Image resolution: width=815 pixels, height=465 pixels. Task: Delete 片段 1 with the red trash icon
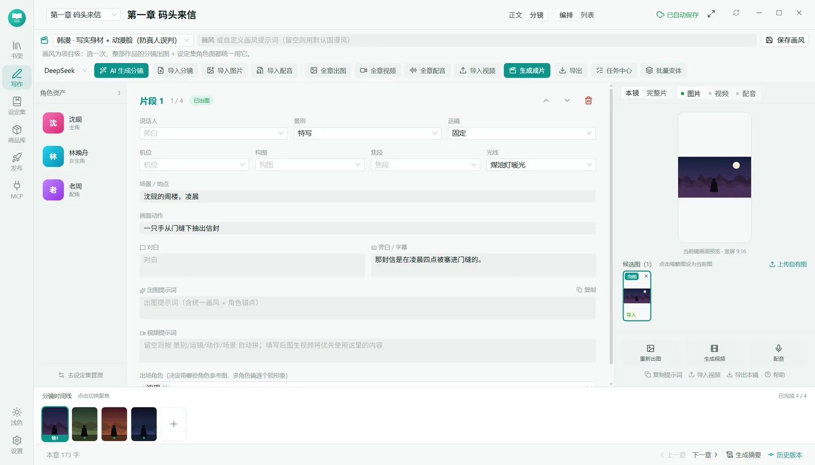click(588, 101)
